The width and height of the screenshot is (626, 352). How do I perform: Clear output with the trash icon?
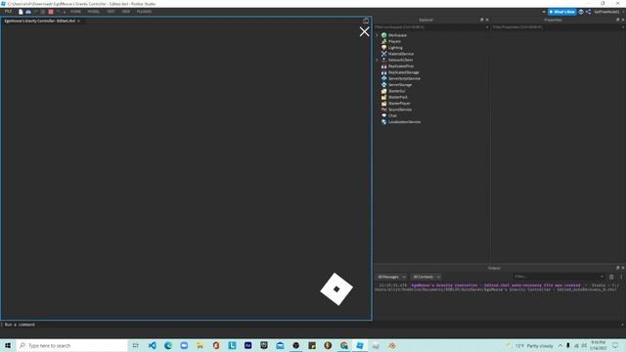pyautogui.click(x=611, y=277)
